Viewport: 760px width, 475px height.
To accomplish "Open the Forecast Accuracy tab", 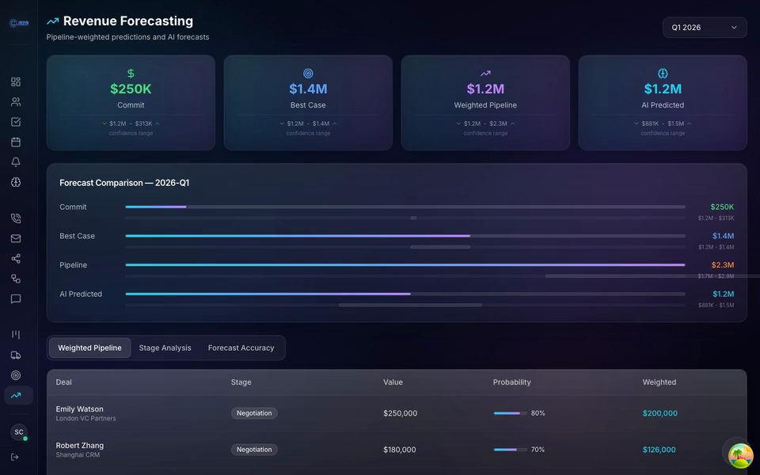I will point(241,348).
